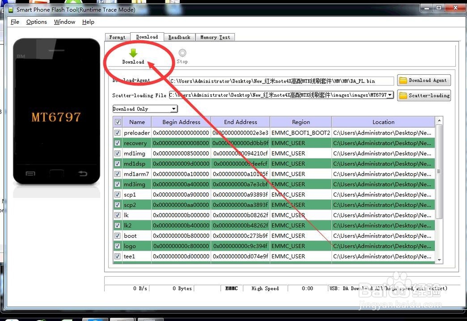467x321 pixels.
Task: Uncheck the logo partition checkbox
Action: (x=118, y=246)
